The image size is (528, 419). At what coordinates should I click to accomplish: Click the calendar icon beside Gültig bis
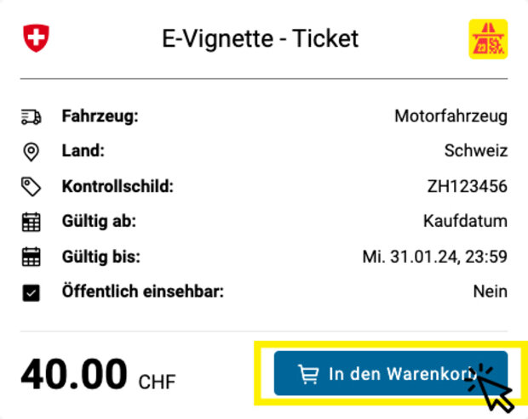click(31, 257)
